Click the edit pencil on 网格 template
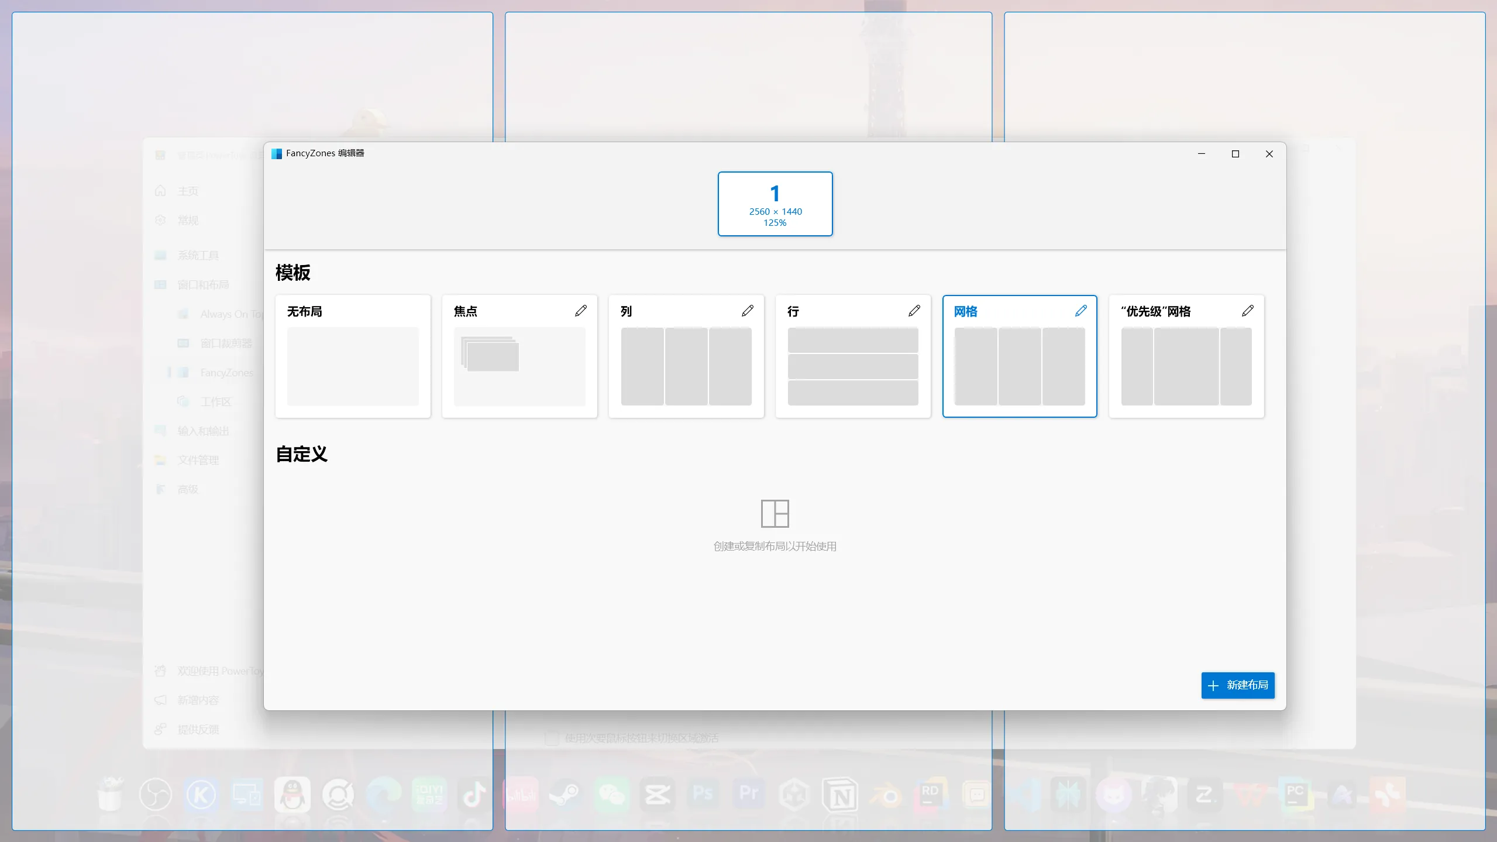Image resolution: width=1497 pixels, height=842 pixels. [x=1080, y=311]
